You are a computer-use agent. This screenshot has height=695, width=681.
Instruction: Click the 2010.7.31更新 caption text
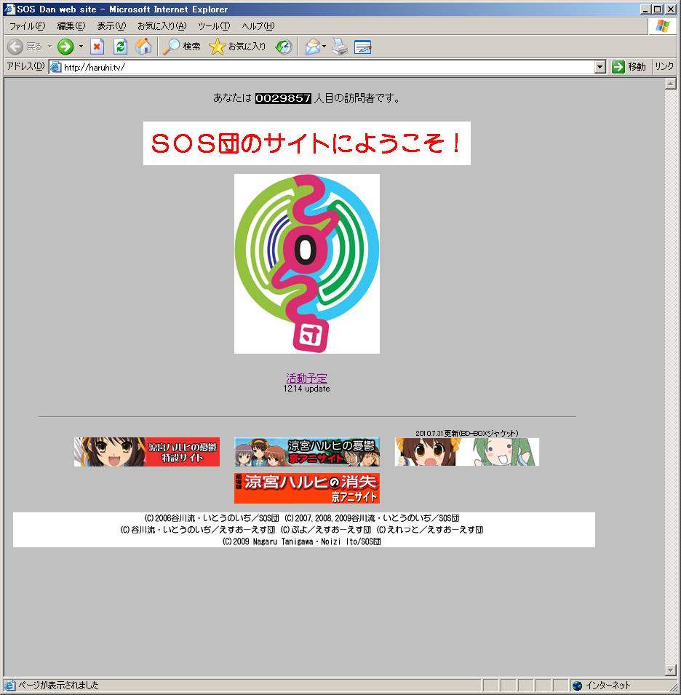click(x=467, y=433)
